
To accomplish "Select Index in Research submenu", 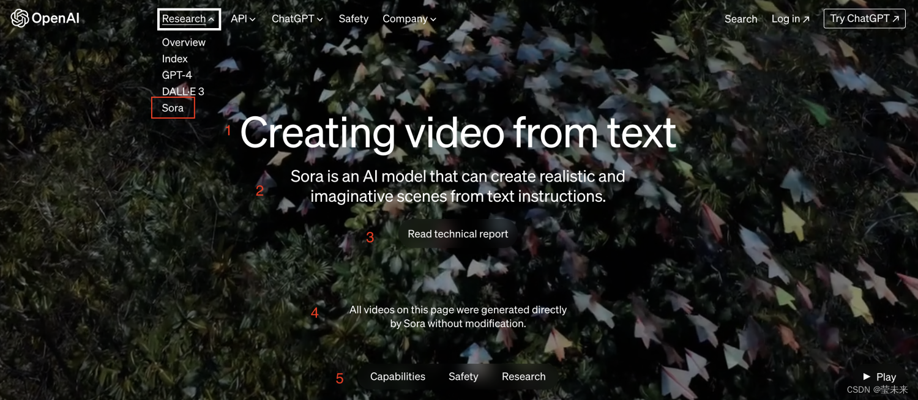I will coord(174,59).
